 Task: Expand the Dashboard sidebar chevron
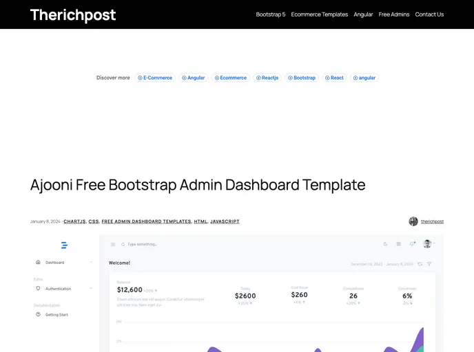[91, 263]
